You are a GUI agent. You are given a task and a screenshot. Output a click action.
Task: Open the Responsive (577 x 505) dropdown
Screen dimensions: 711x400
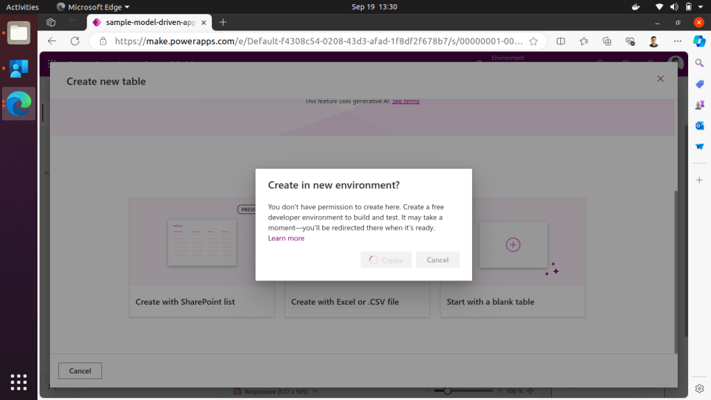pyautogui.click(x=276, y=391)
